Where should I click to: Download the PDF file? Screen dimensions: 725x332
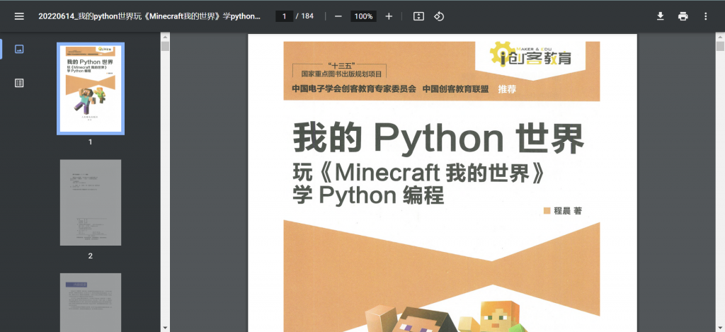(x=661, y=16)
